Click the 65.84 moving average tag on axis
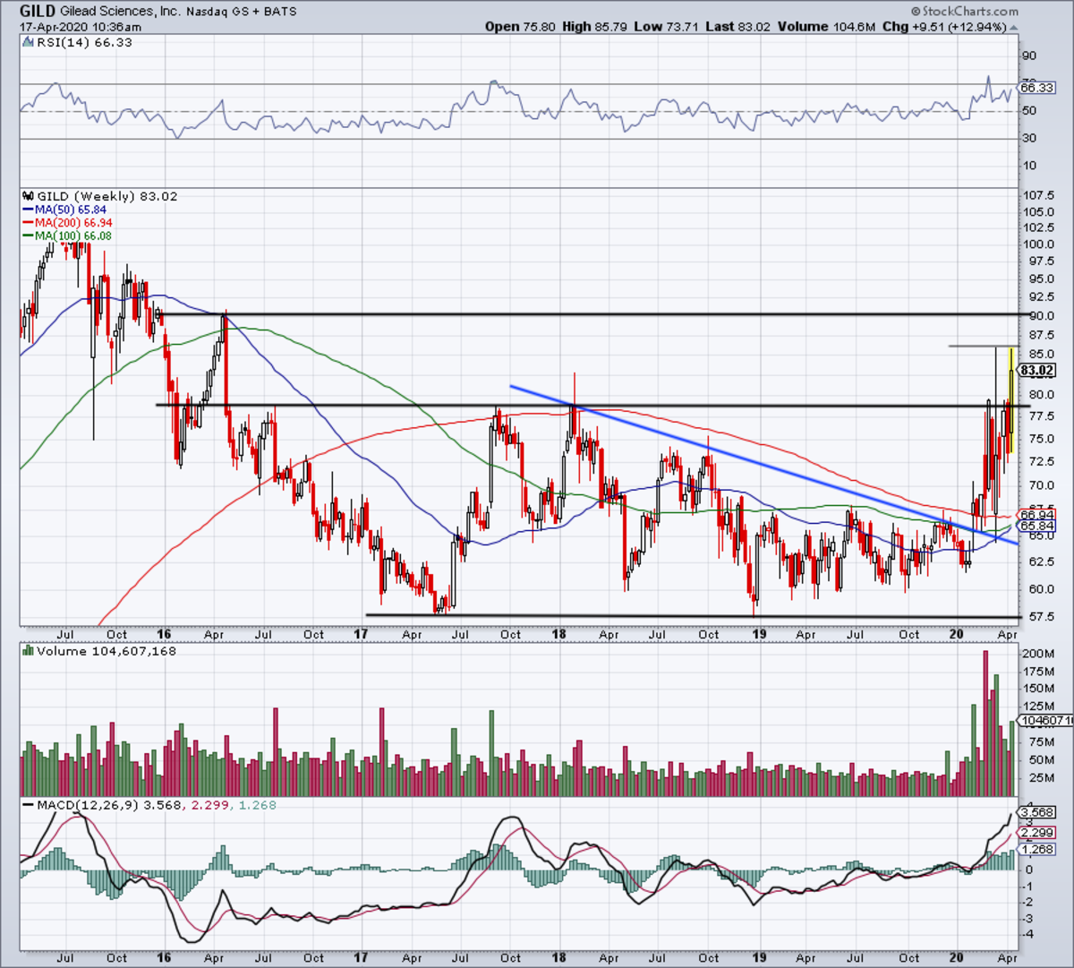Image resolution: width=1074 pixels, height=968 pixels. point(1038,526)
